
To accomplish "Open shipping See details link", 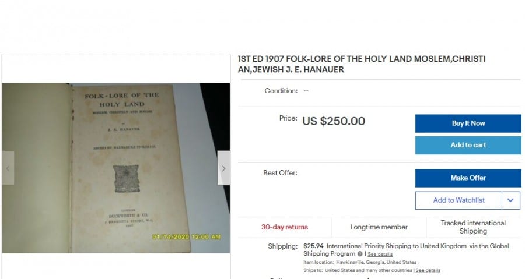I will (380, 255).
